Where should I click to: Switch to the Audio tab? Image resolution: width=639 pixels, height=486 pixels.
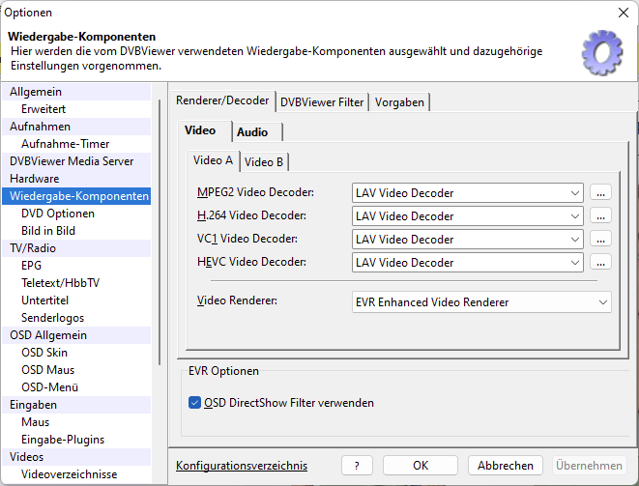point(252,132)
